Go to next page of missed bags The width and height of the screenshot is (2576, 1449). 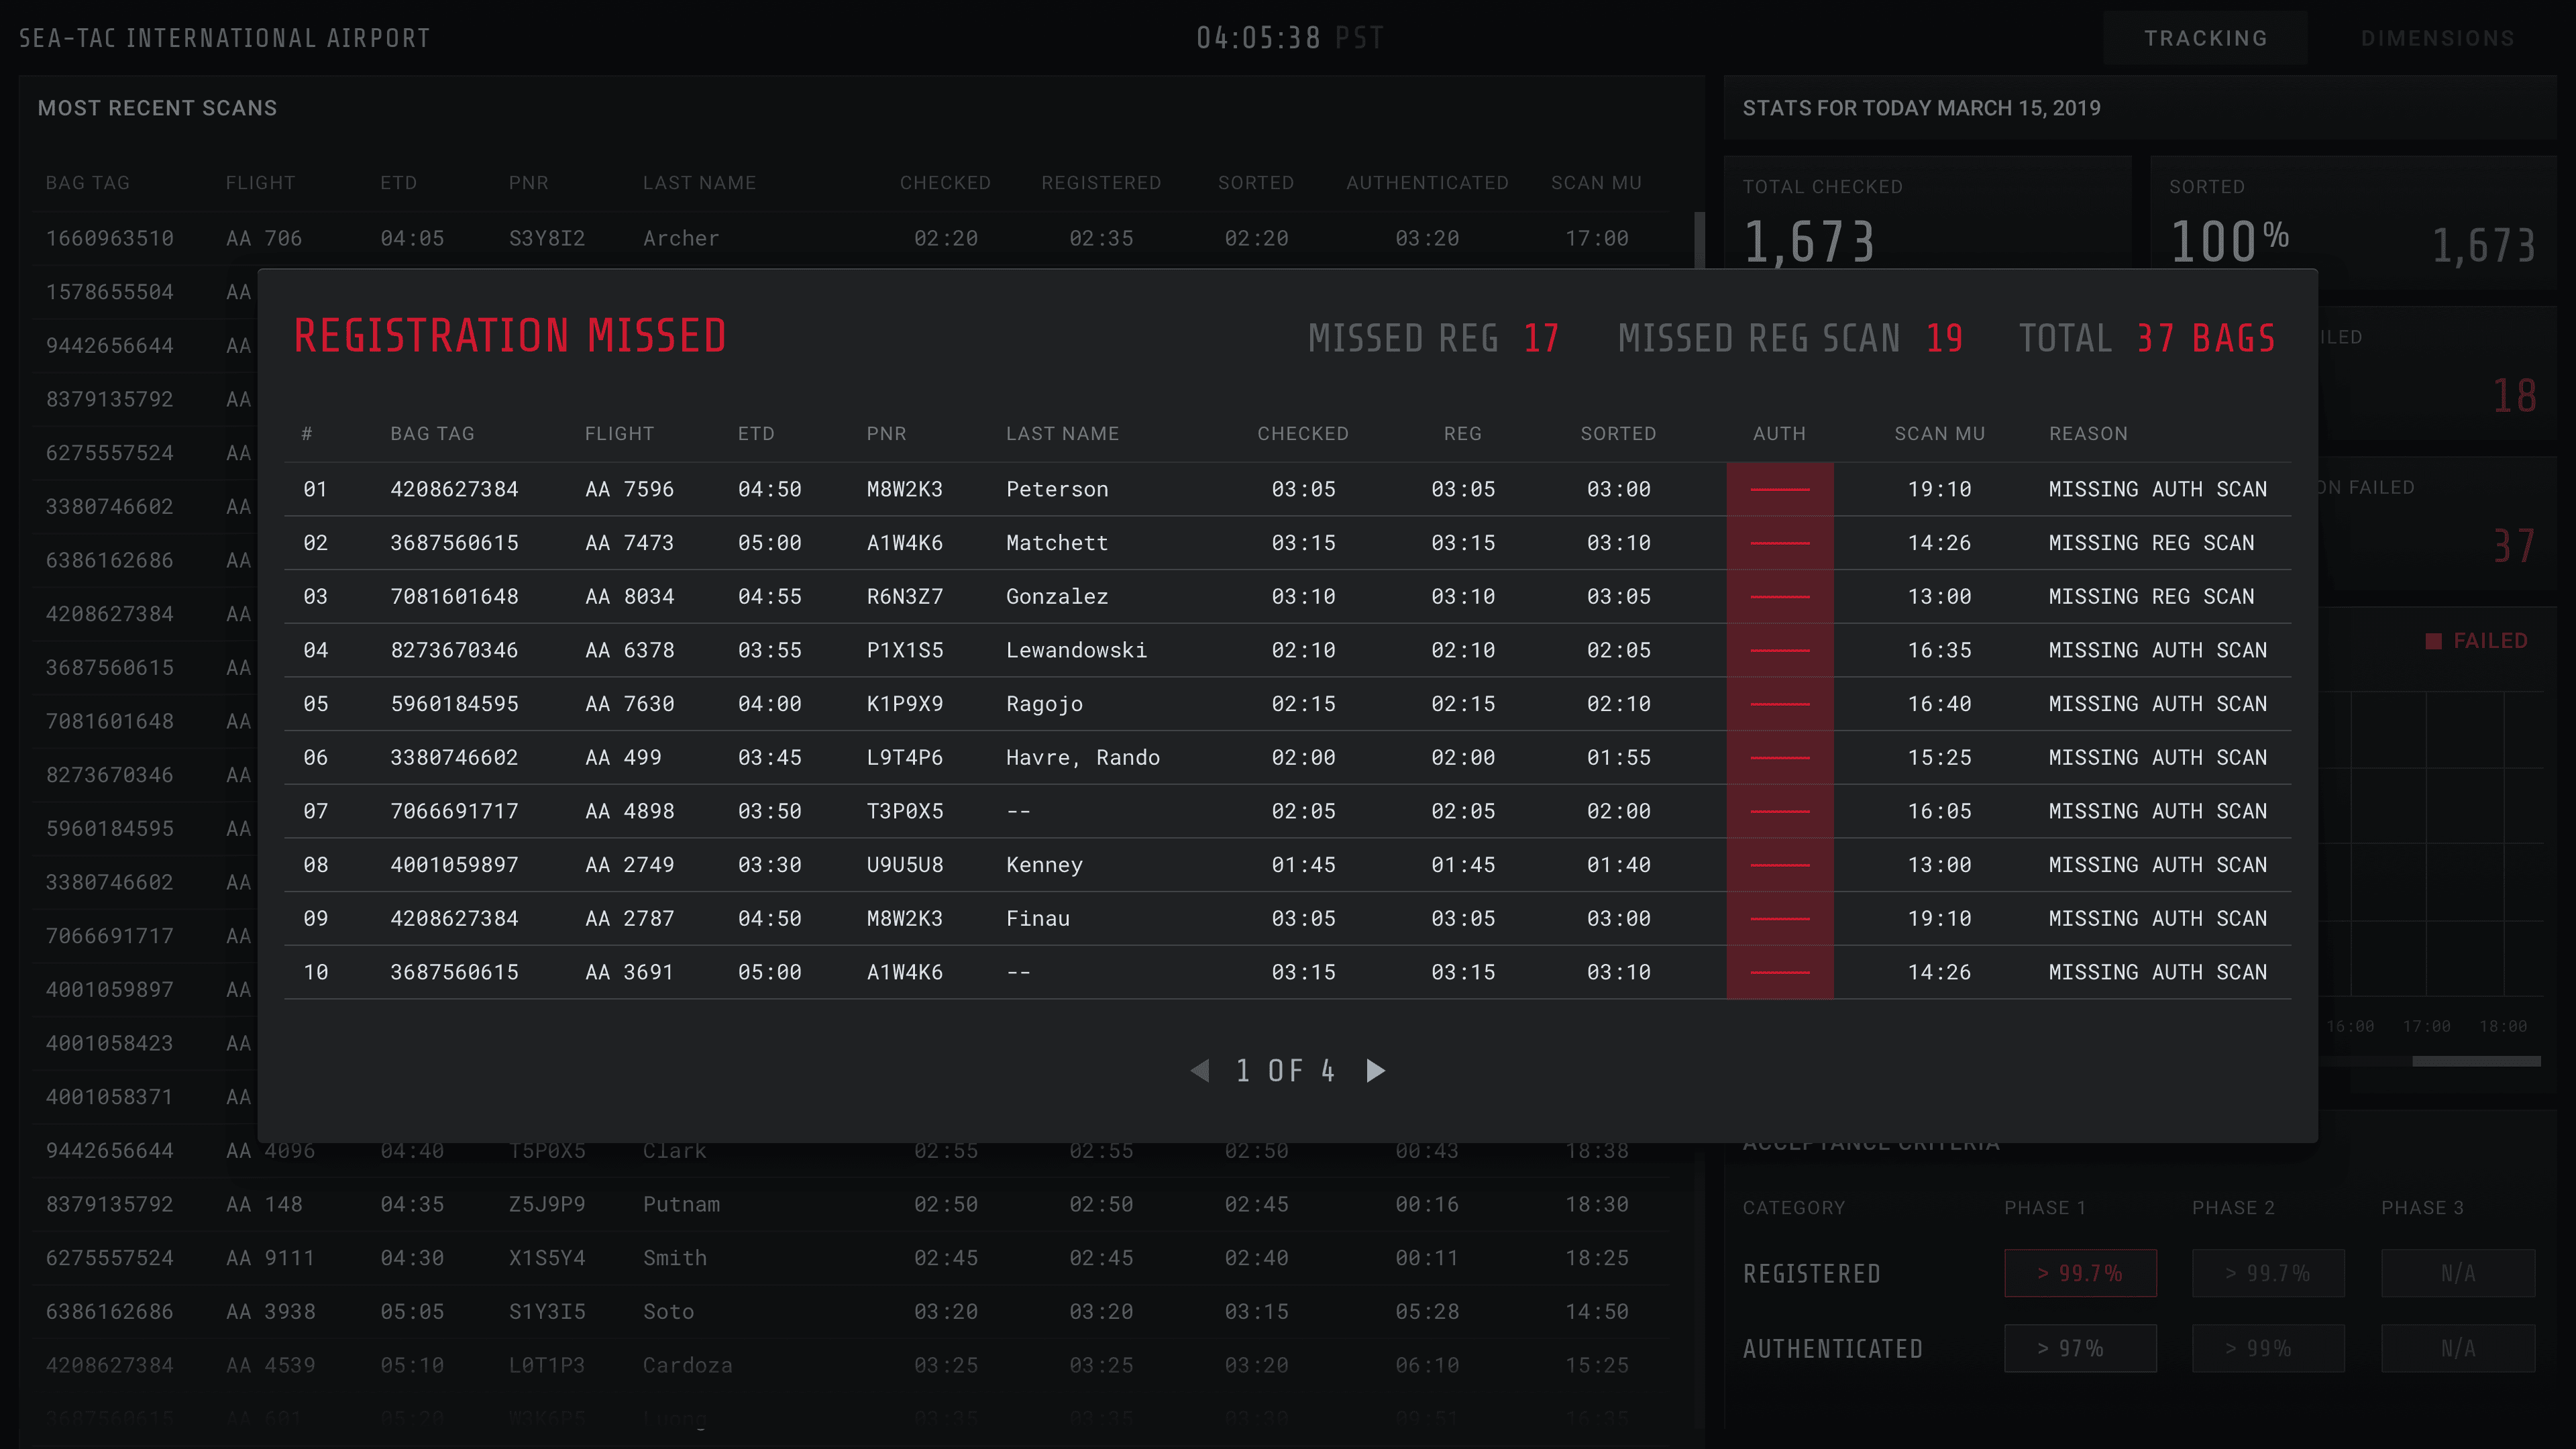tap(1376, 1071)
